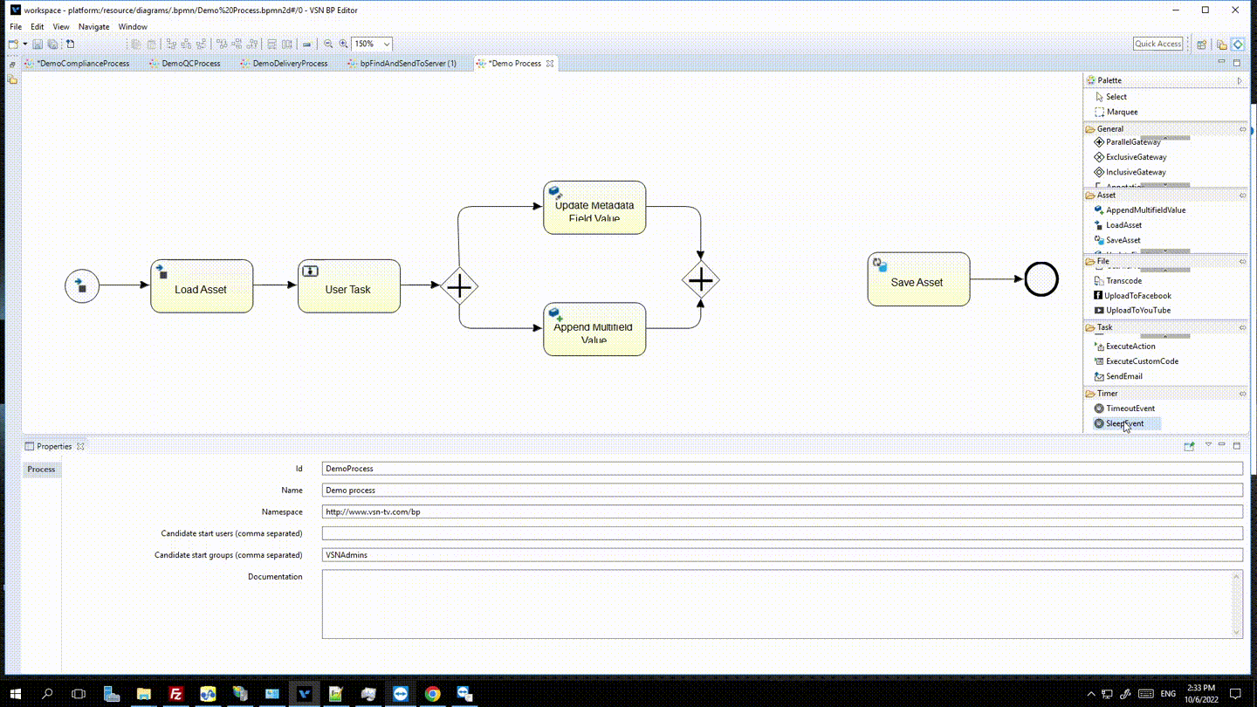Click the Quick Access search box
Viewport: 1257px width, 707px height.
click(1157, 44)
